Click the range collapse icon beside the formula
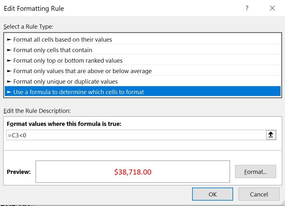 [271, 135]
